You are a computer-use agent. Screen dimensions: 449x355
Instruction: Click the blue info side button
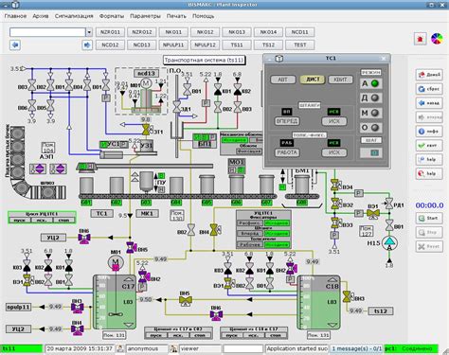tap(429, 132)
